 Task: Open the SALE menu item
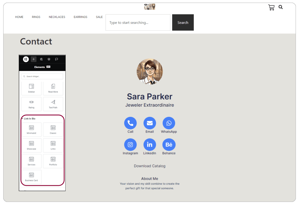click(x=99, y=17)
